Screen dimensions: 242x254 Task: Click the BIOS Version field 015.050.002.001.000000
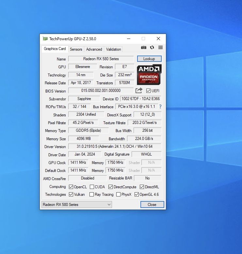click(101, 91)
